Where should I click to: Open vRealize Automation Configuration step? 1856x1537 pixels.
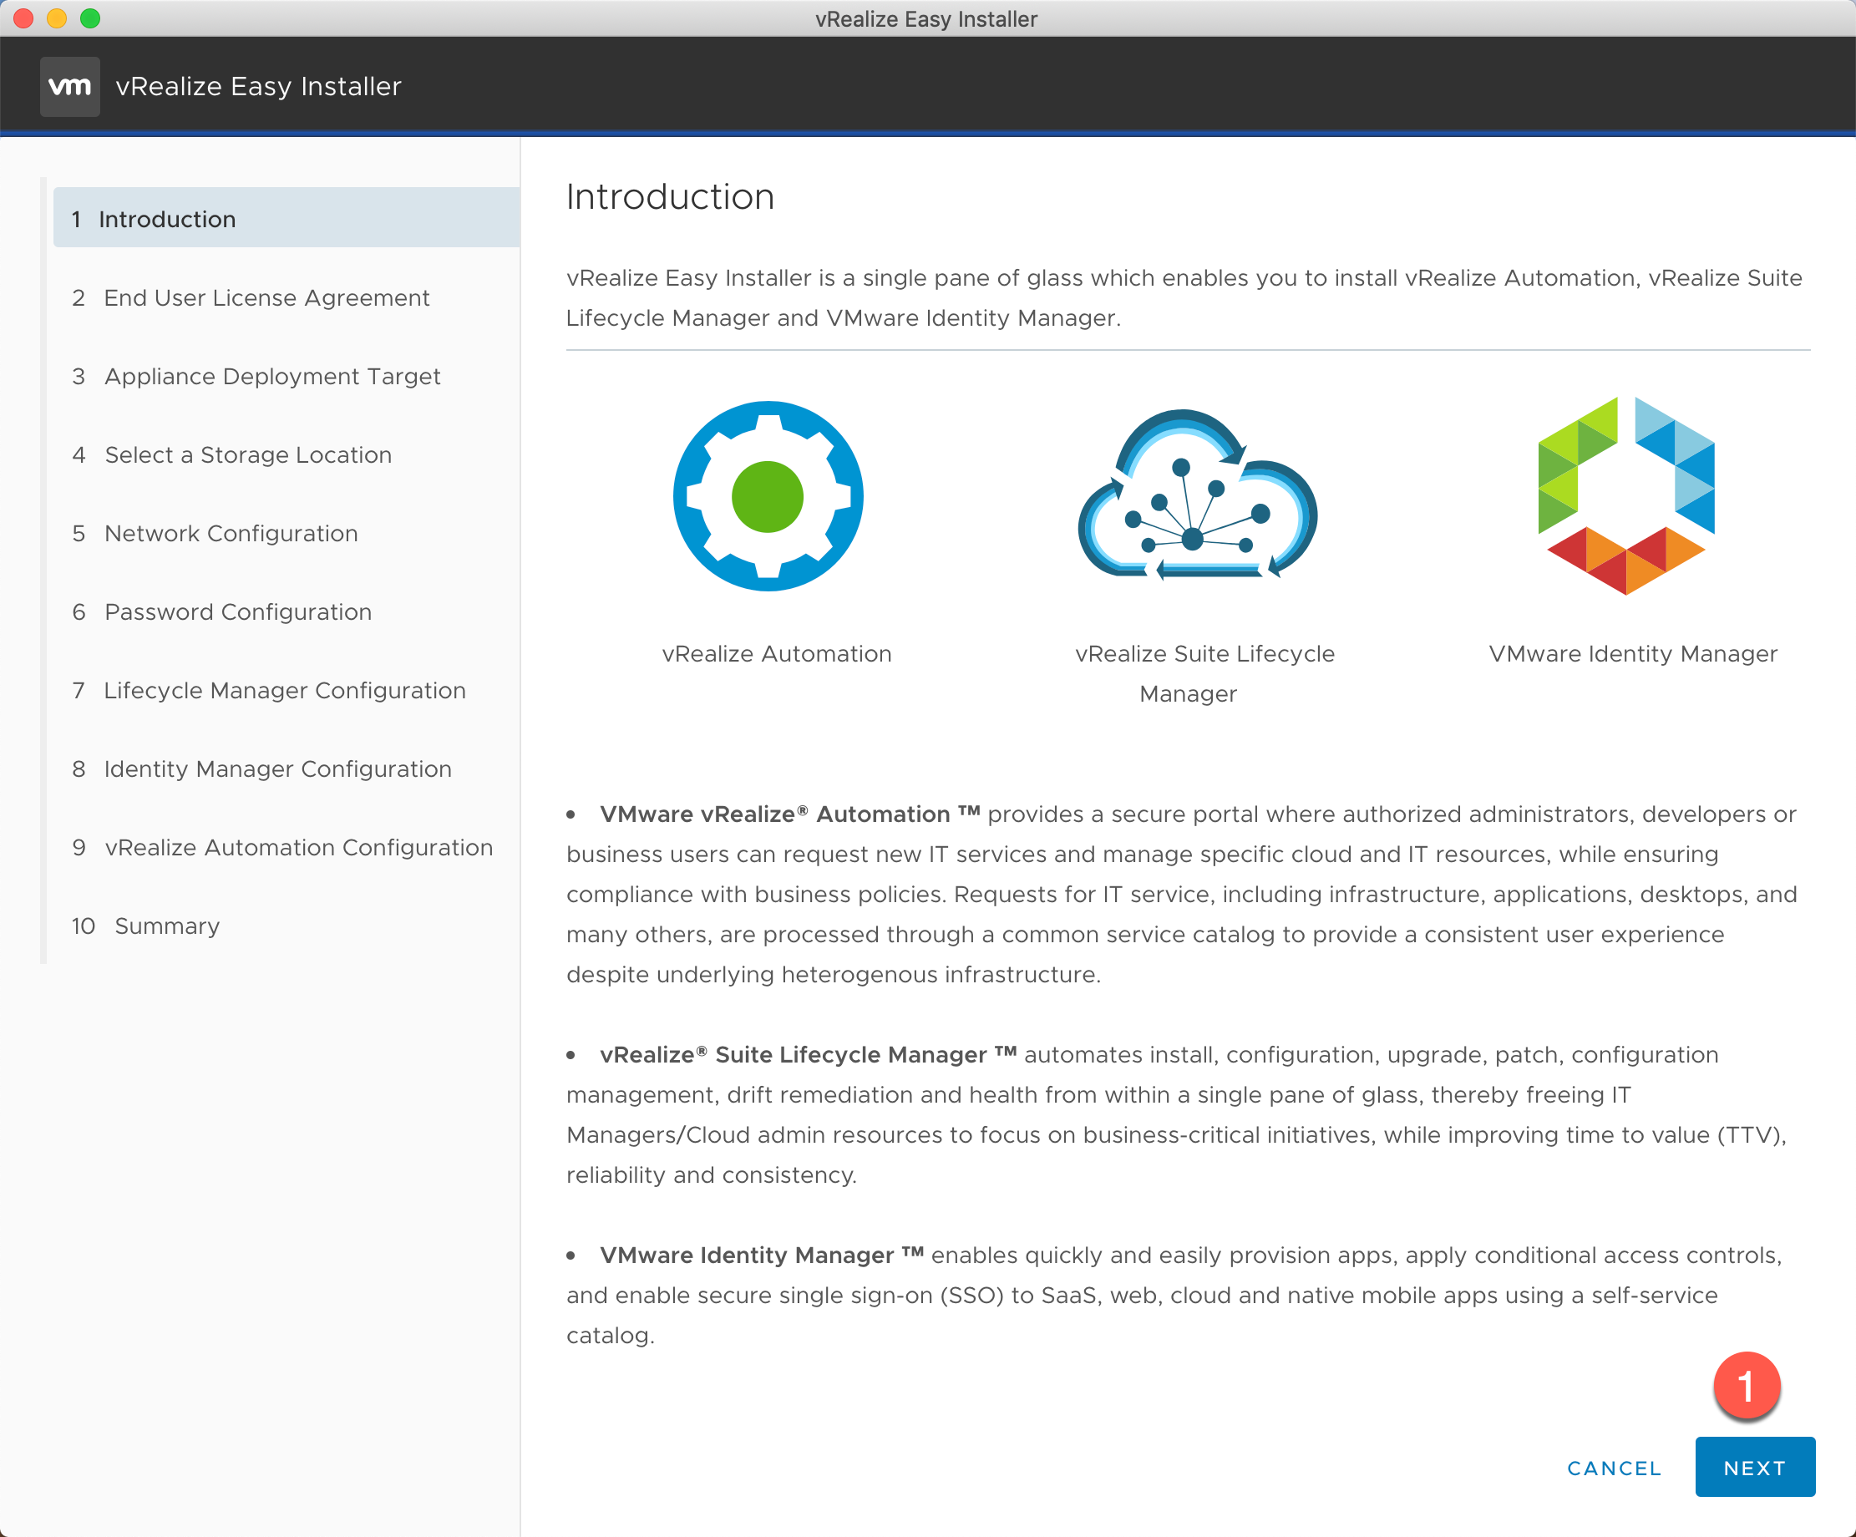click(299, 848)
